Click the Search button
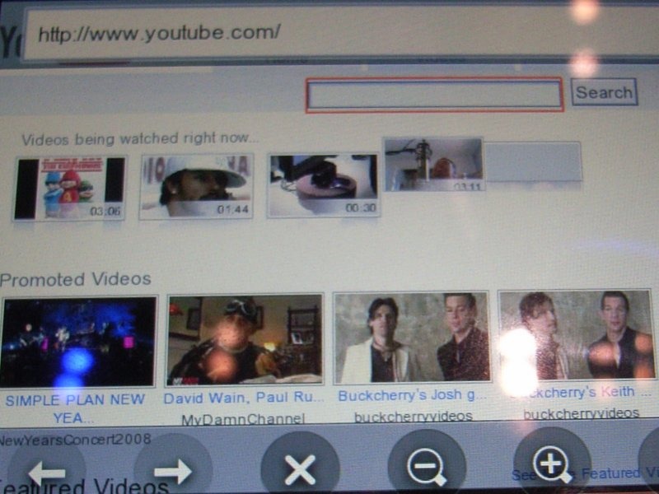 (605, 92)
